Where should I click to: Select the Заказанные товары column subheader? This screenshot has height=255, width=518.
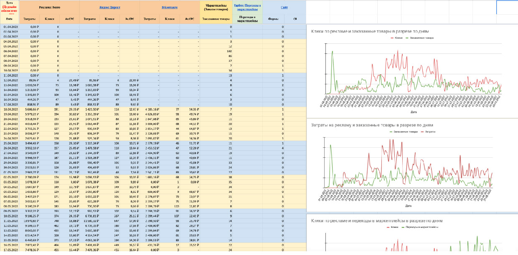pyautogui.click(x=216, y=19)
